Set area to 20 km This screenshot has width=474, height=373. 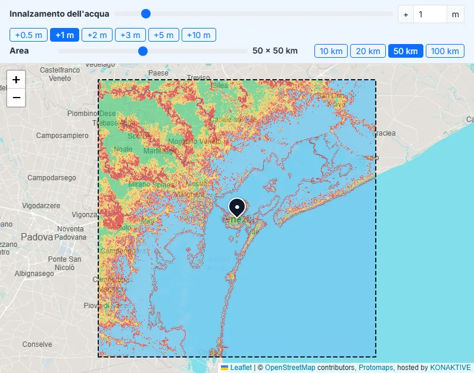(368, 51)
